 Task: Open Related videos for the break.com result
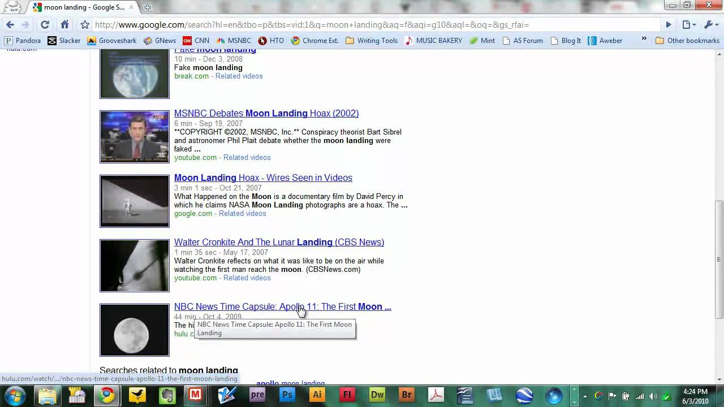pos(239,76)
